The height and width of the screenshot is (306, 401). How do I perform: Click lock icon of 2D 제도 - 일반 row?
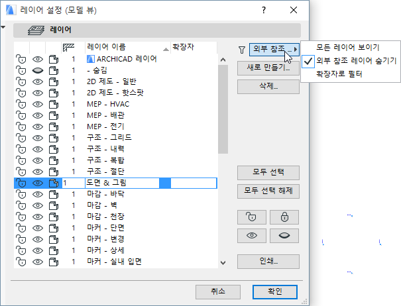coord(21,81)
